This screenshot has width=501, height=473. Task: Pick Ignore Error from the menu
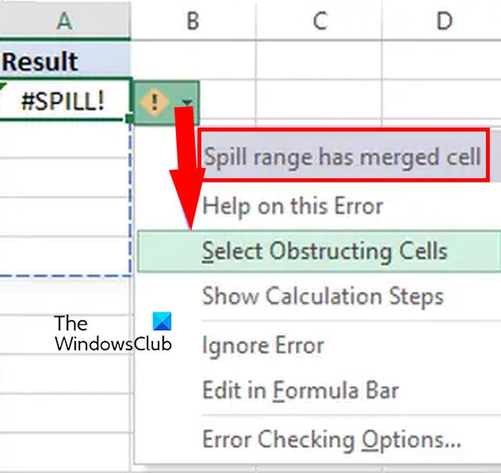click(x=263, y=345)
